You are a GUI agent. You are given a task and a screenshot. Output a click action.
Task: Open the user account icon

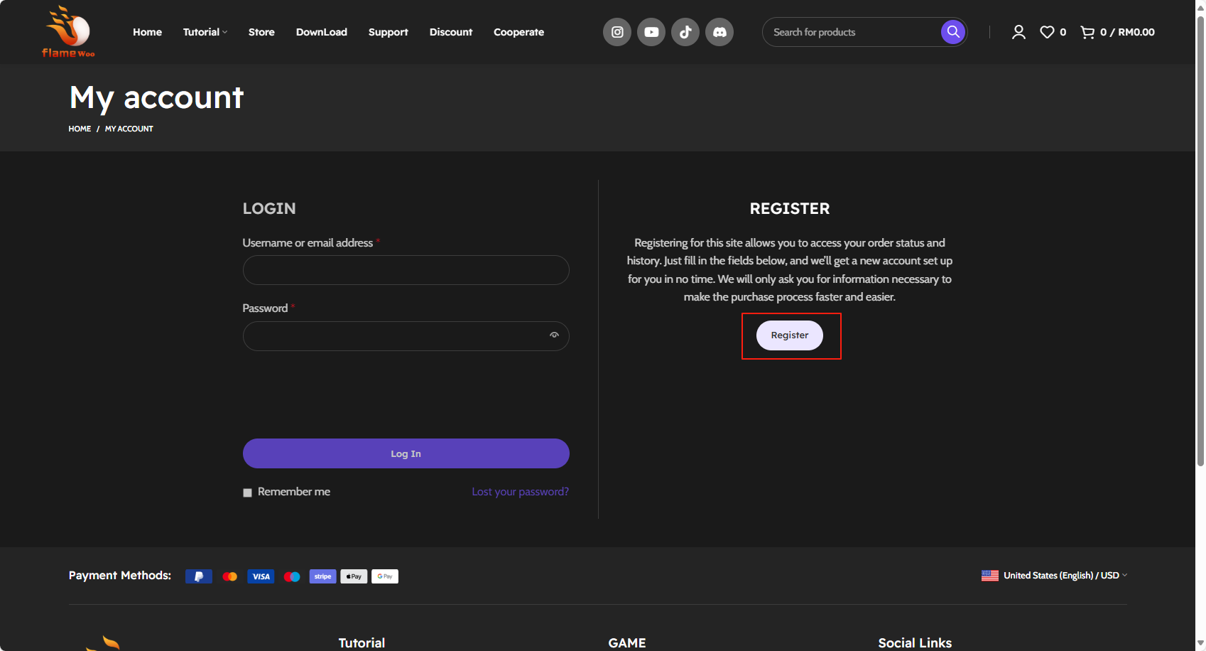[x=1018, y=32]
